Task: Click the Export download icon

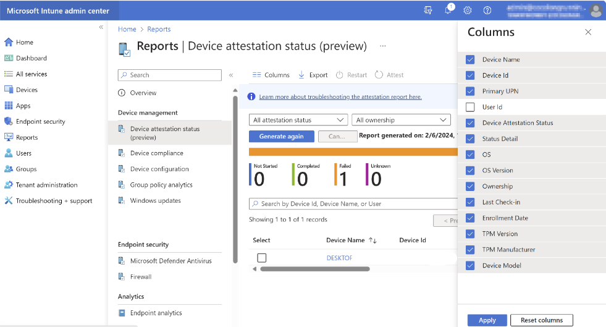Action: [301, 75]
